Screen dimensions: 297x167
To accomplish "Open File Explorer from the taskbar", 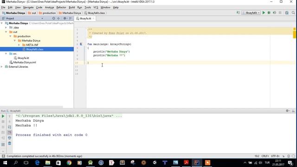I will [x=48, y=163].
